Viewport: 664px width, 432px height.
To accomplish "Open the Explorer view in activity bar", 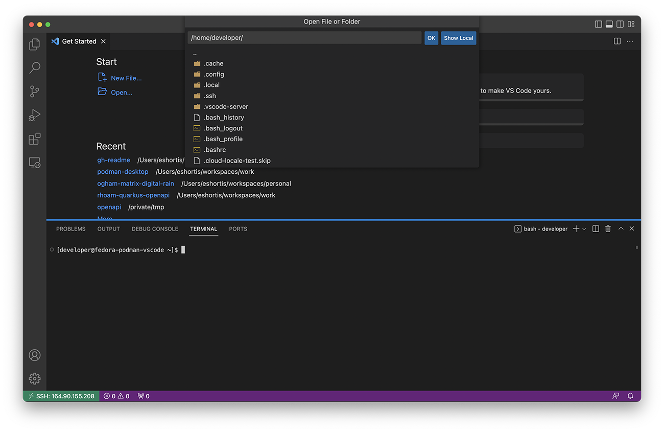I will point(34,44).
